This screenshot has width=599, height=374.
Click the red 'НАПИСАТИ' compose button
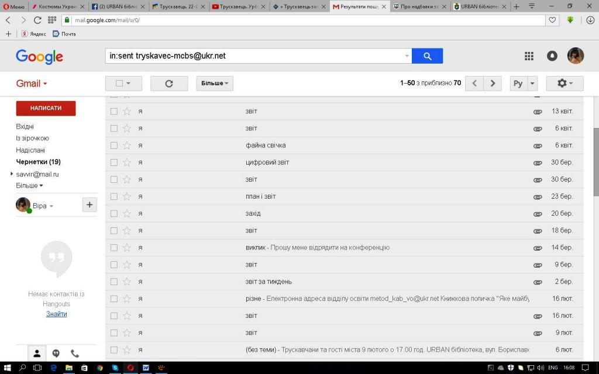tap(46, 108)
